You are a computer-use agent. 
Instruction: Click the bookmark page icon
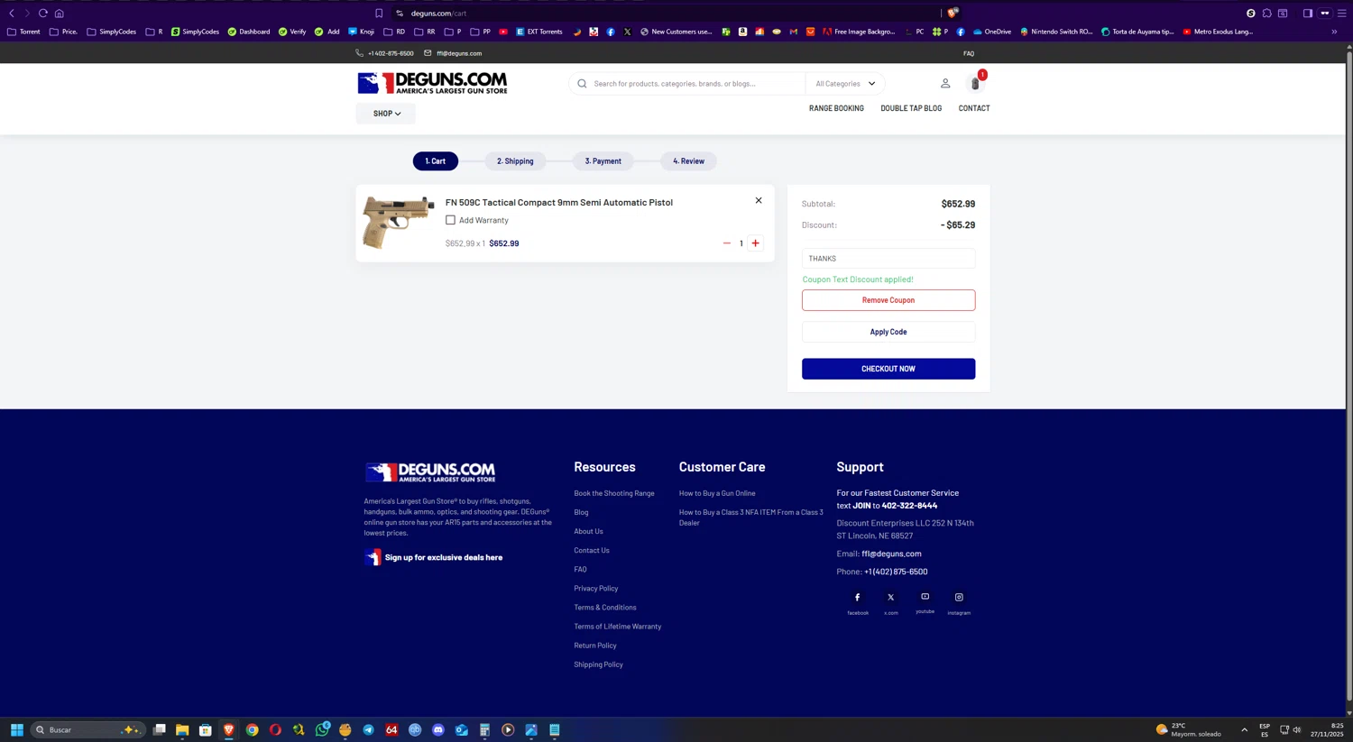[379, 14]
